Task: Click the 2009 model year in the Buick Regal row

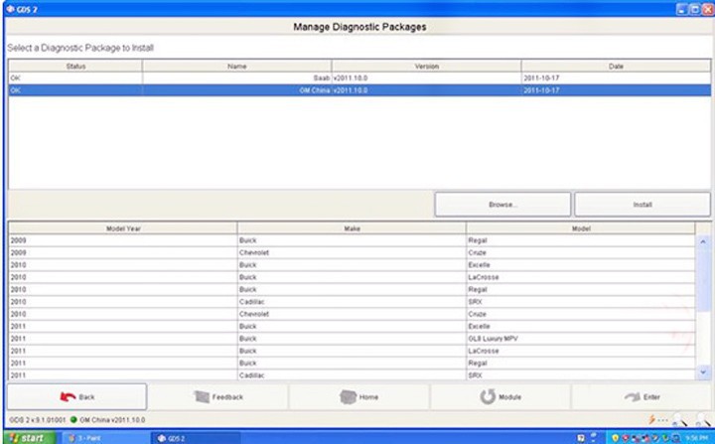Action: (x=123, y=240)
